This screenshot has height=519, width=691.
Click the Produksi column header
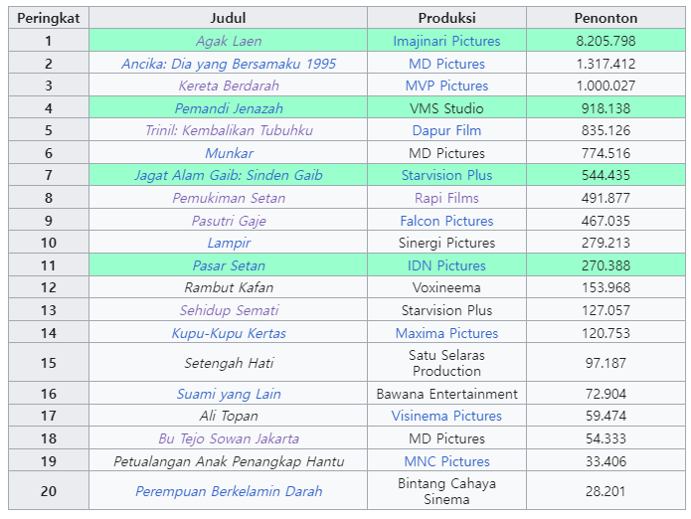tap(446, 18)
